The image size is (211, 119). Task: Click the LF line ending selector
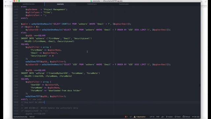tap(131, 117)
